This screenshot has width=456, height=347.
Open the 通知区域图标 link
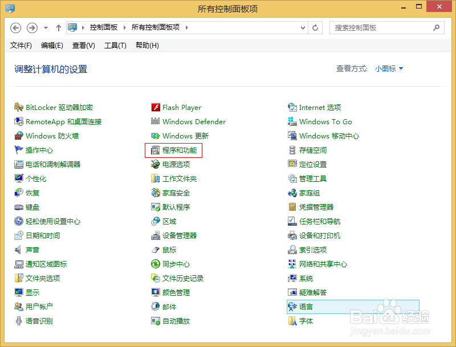46,264
